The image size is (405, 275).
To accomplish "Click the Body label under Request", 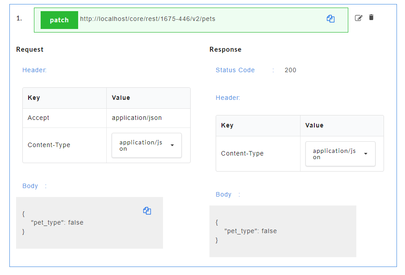I will [x=30, y=186].
